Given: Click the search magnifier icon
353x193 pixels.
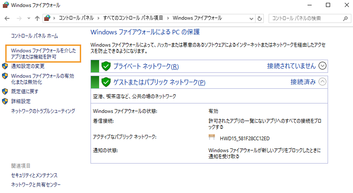Looking at the screenshot, I should (345, 19).
